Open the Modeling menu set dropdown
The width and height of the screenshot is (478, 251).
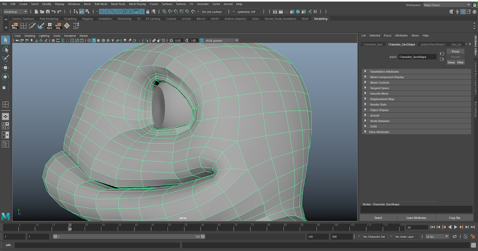point(15,12)
